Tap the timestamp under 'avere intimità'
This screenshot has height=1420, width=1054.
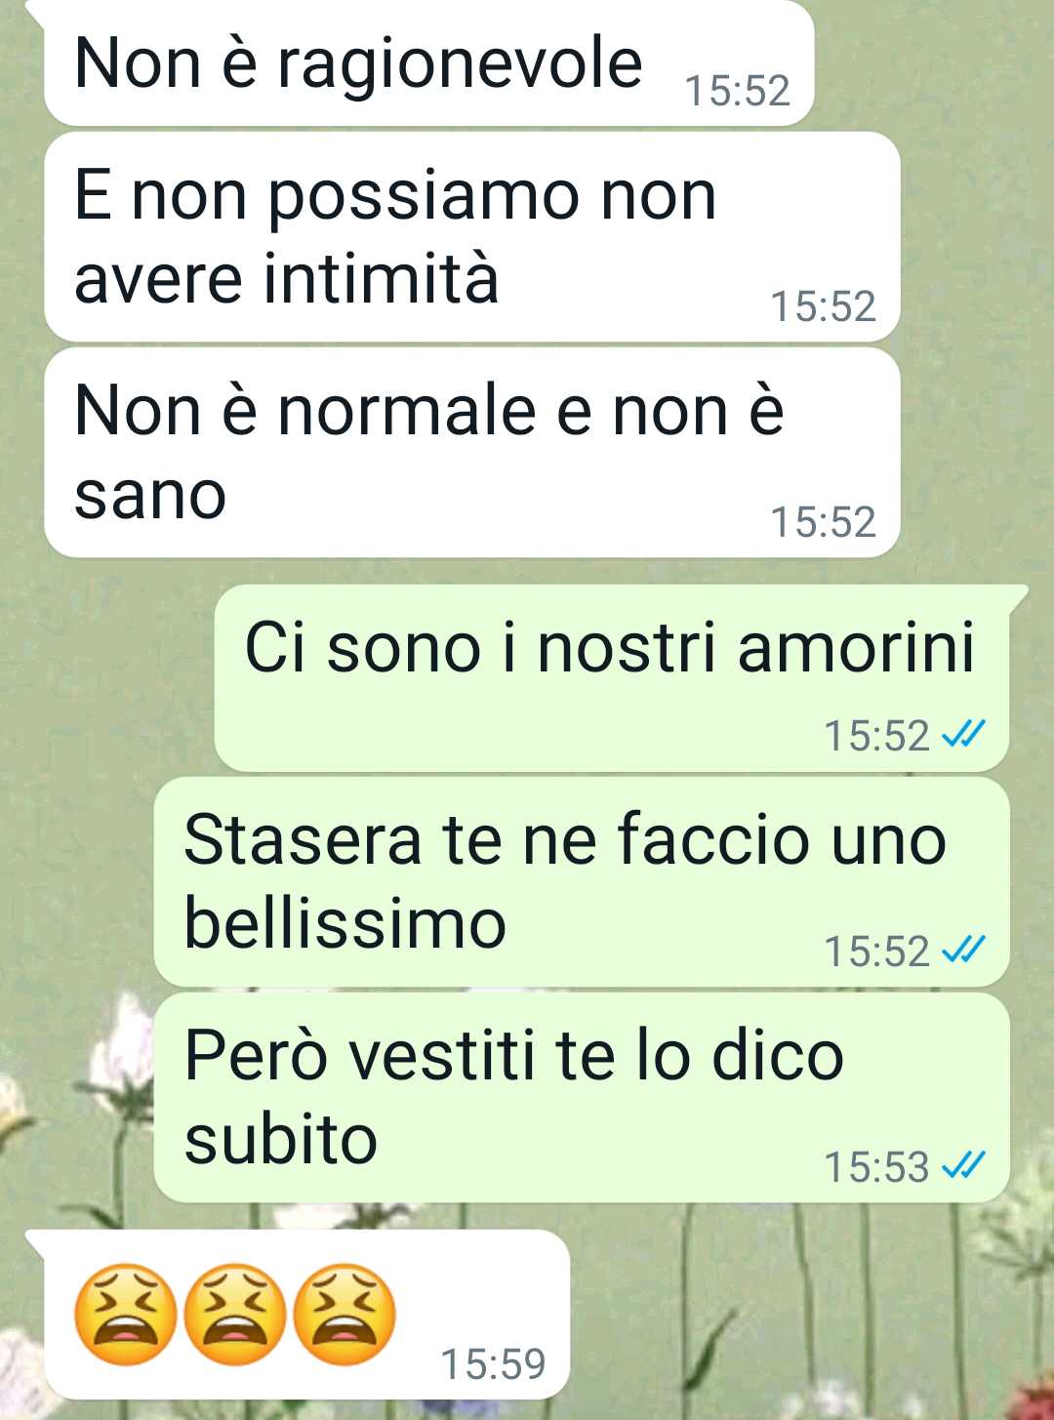coord(823,306)
